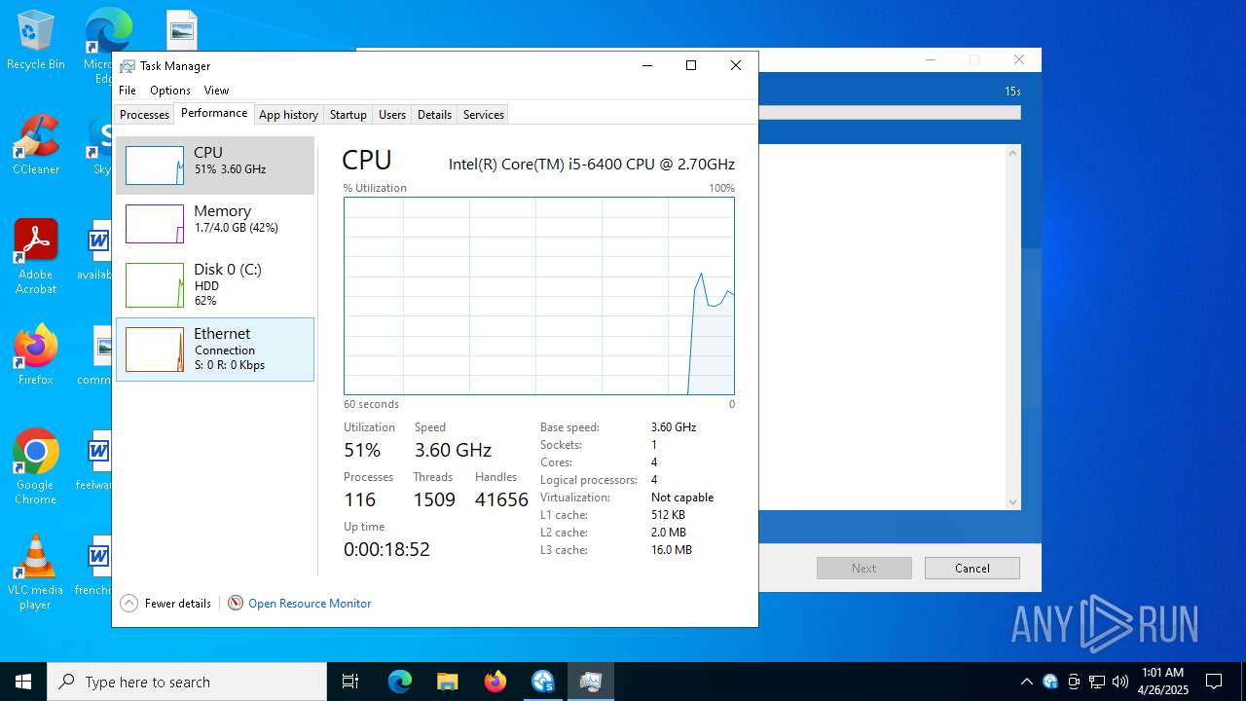The image size is (1246, 701).
Task: Open VLC media player desktop shortcut
Action: click(35, 572)
